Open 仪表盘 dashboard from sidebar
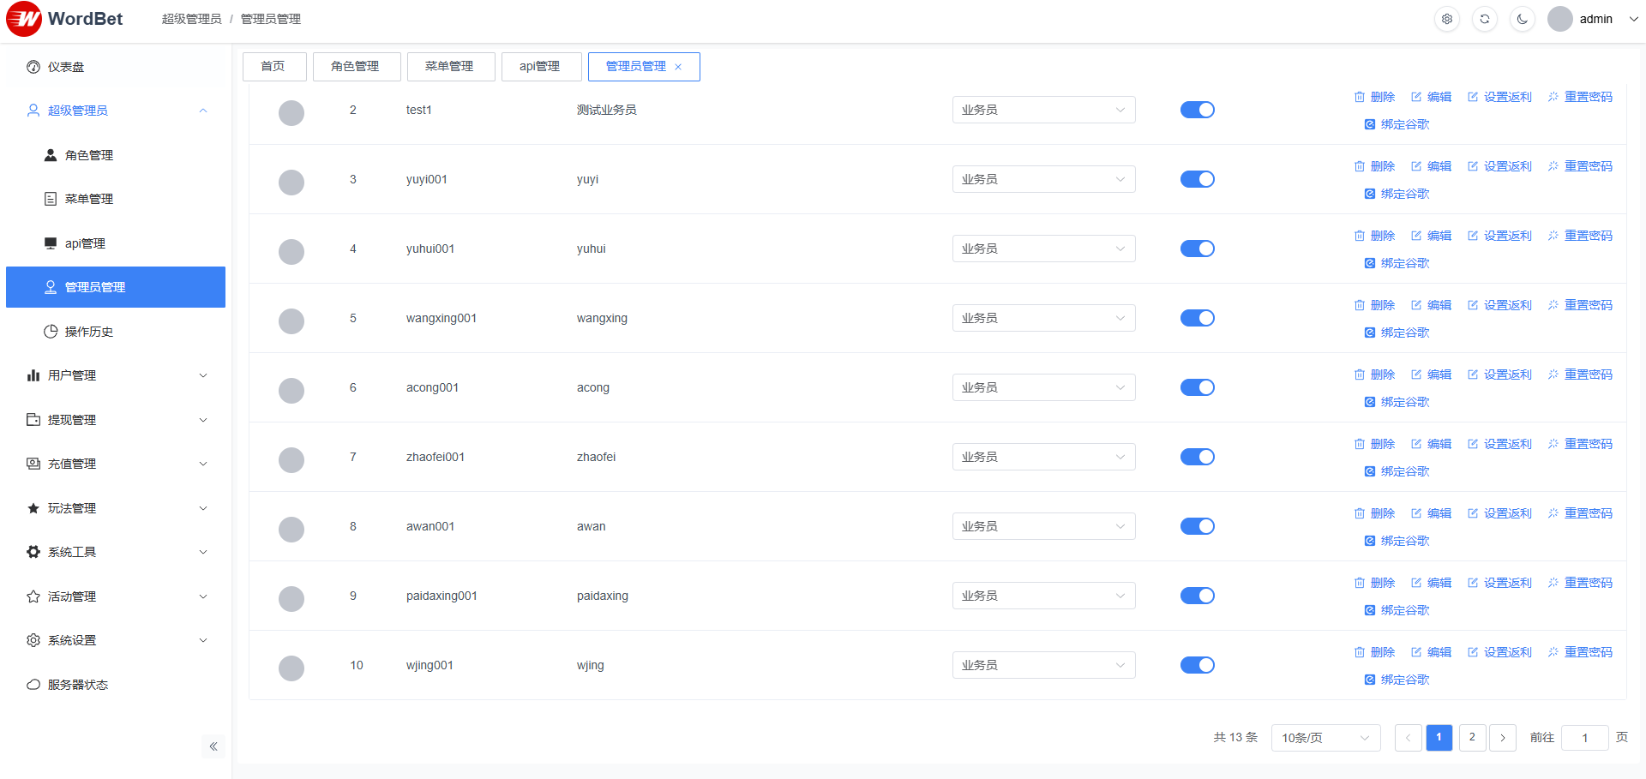The width and height of the screenshot is (1646, 779). 66,67
